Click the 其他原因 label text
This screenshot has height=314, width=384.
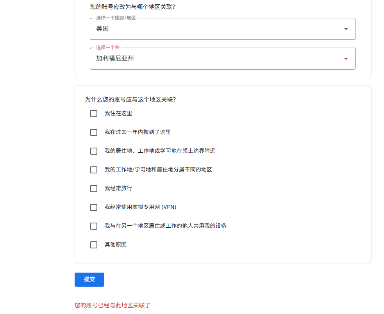(x=116, y=245)
